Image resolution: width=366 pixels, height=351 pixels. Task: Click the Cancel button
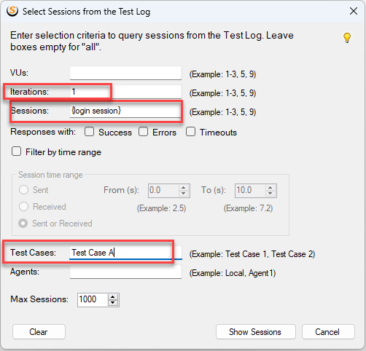click(x=328, y=332)
